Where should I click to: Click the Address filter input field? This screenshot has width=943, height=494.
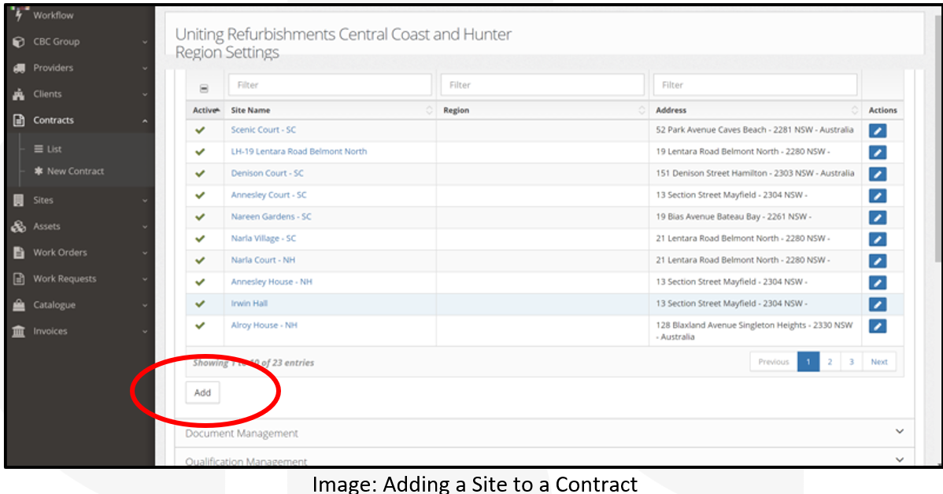point(754,85)
